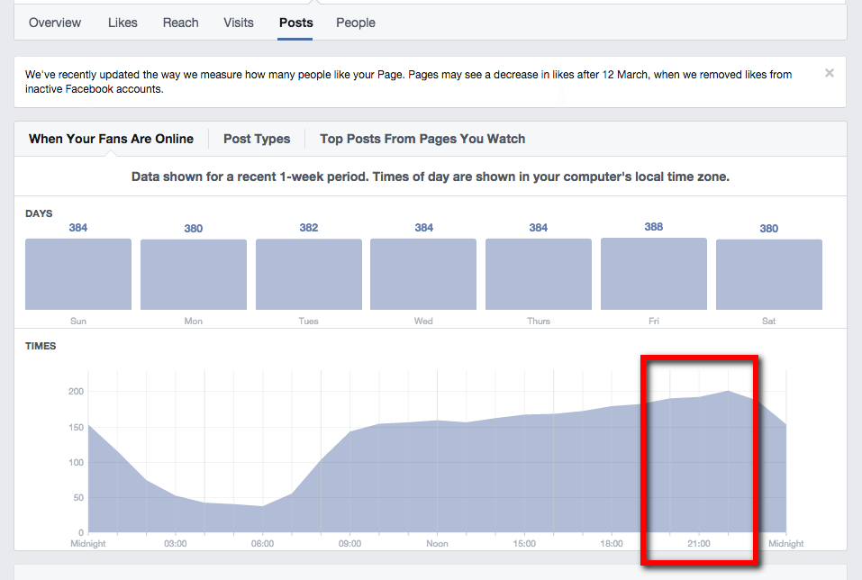Open Top Posts From Pages You Watch
The image size is (862, 580).
(x=422, y=139)
